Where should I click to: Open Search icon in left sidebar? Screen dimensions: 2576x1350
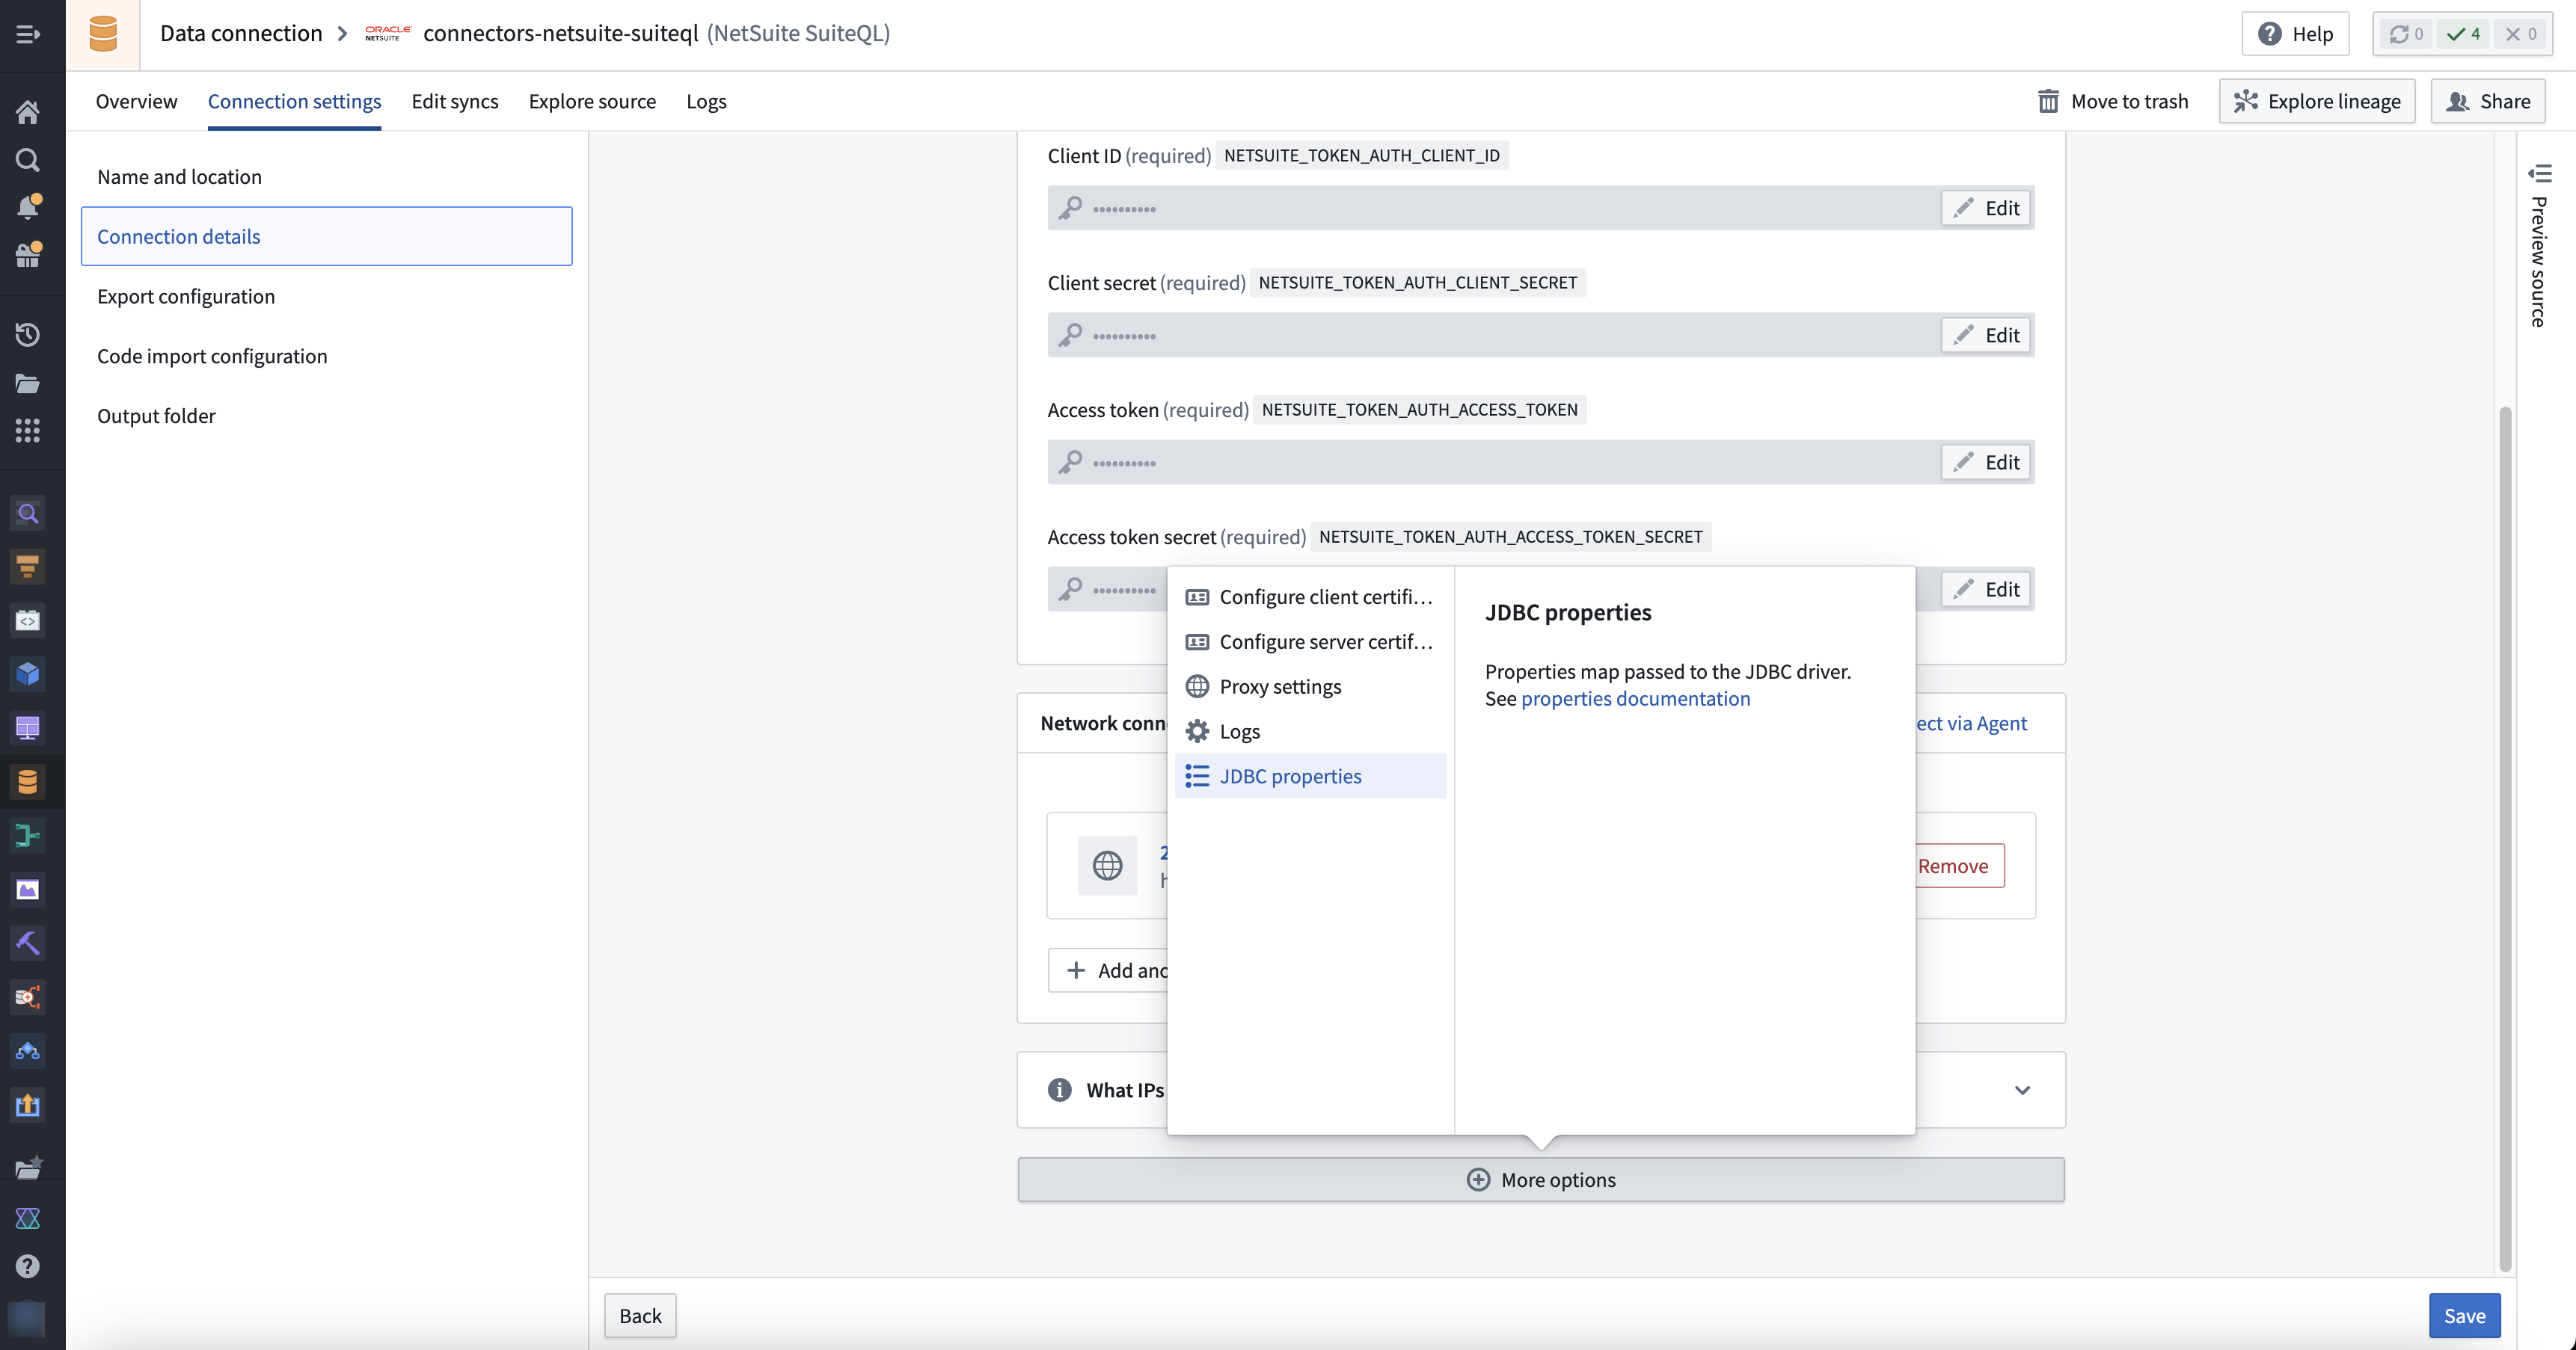pos(28,160)
